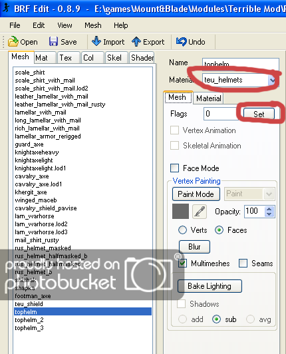
Task: Open the Mesh menu in the menu bar
Action: [92, 25]
